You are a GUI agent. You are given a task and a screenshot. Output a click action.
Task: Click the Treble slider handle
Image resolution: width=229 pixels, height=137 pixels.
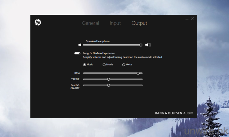click(x=109, y=79)
